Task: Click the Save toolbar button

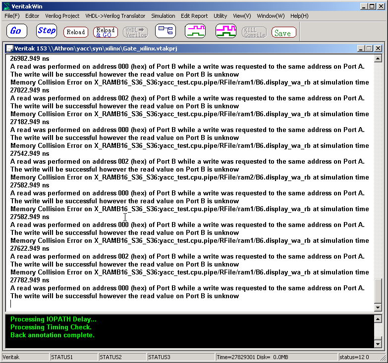Action: point(283,33)
